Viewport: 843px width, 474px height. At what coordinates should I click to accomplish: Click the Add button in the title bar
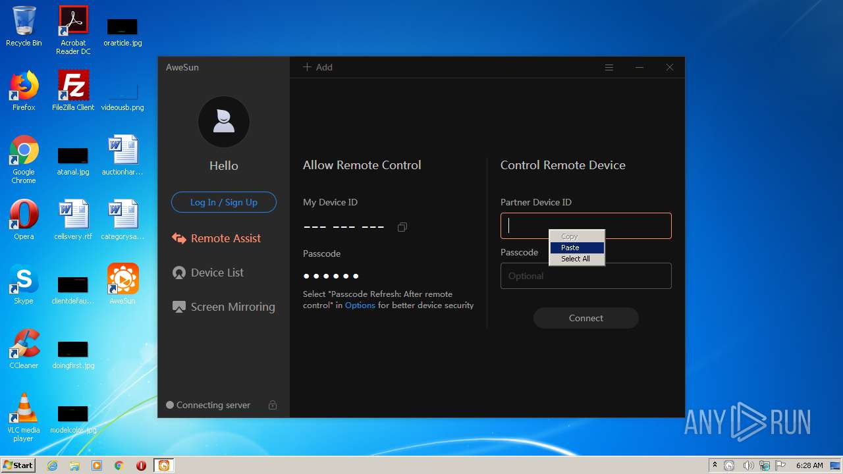click(x=317, y=67)
